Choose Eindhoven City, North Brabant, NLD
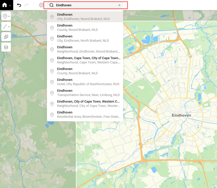217x188 pixels. 85,38
